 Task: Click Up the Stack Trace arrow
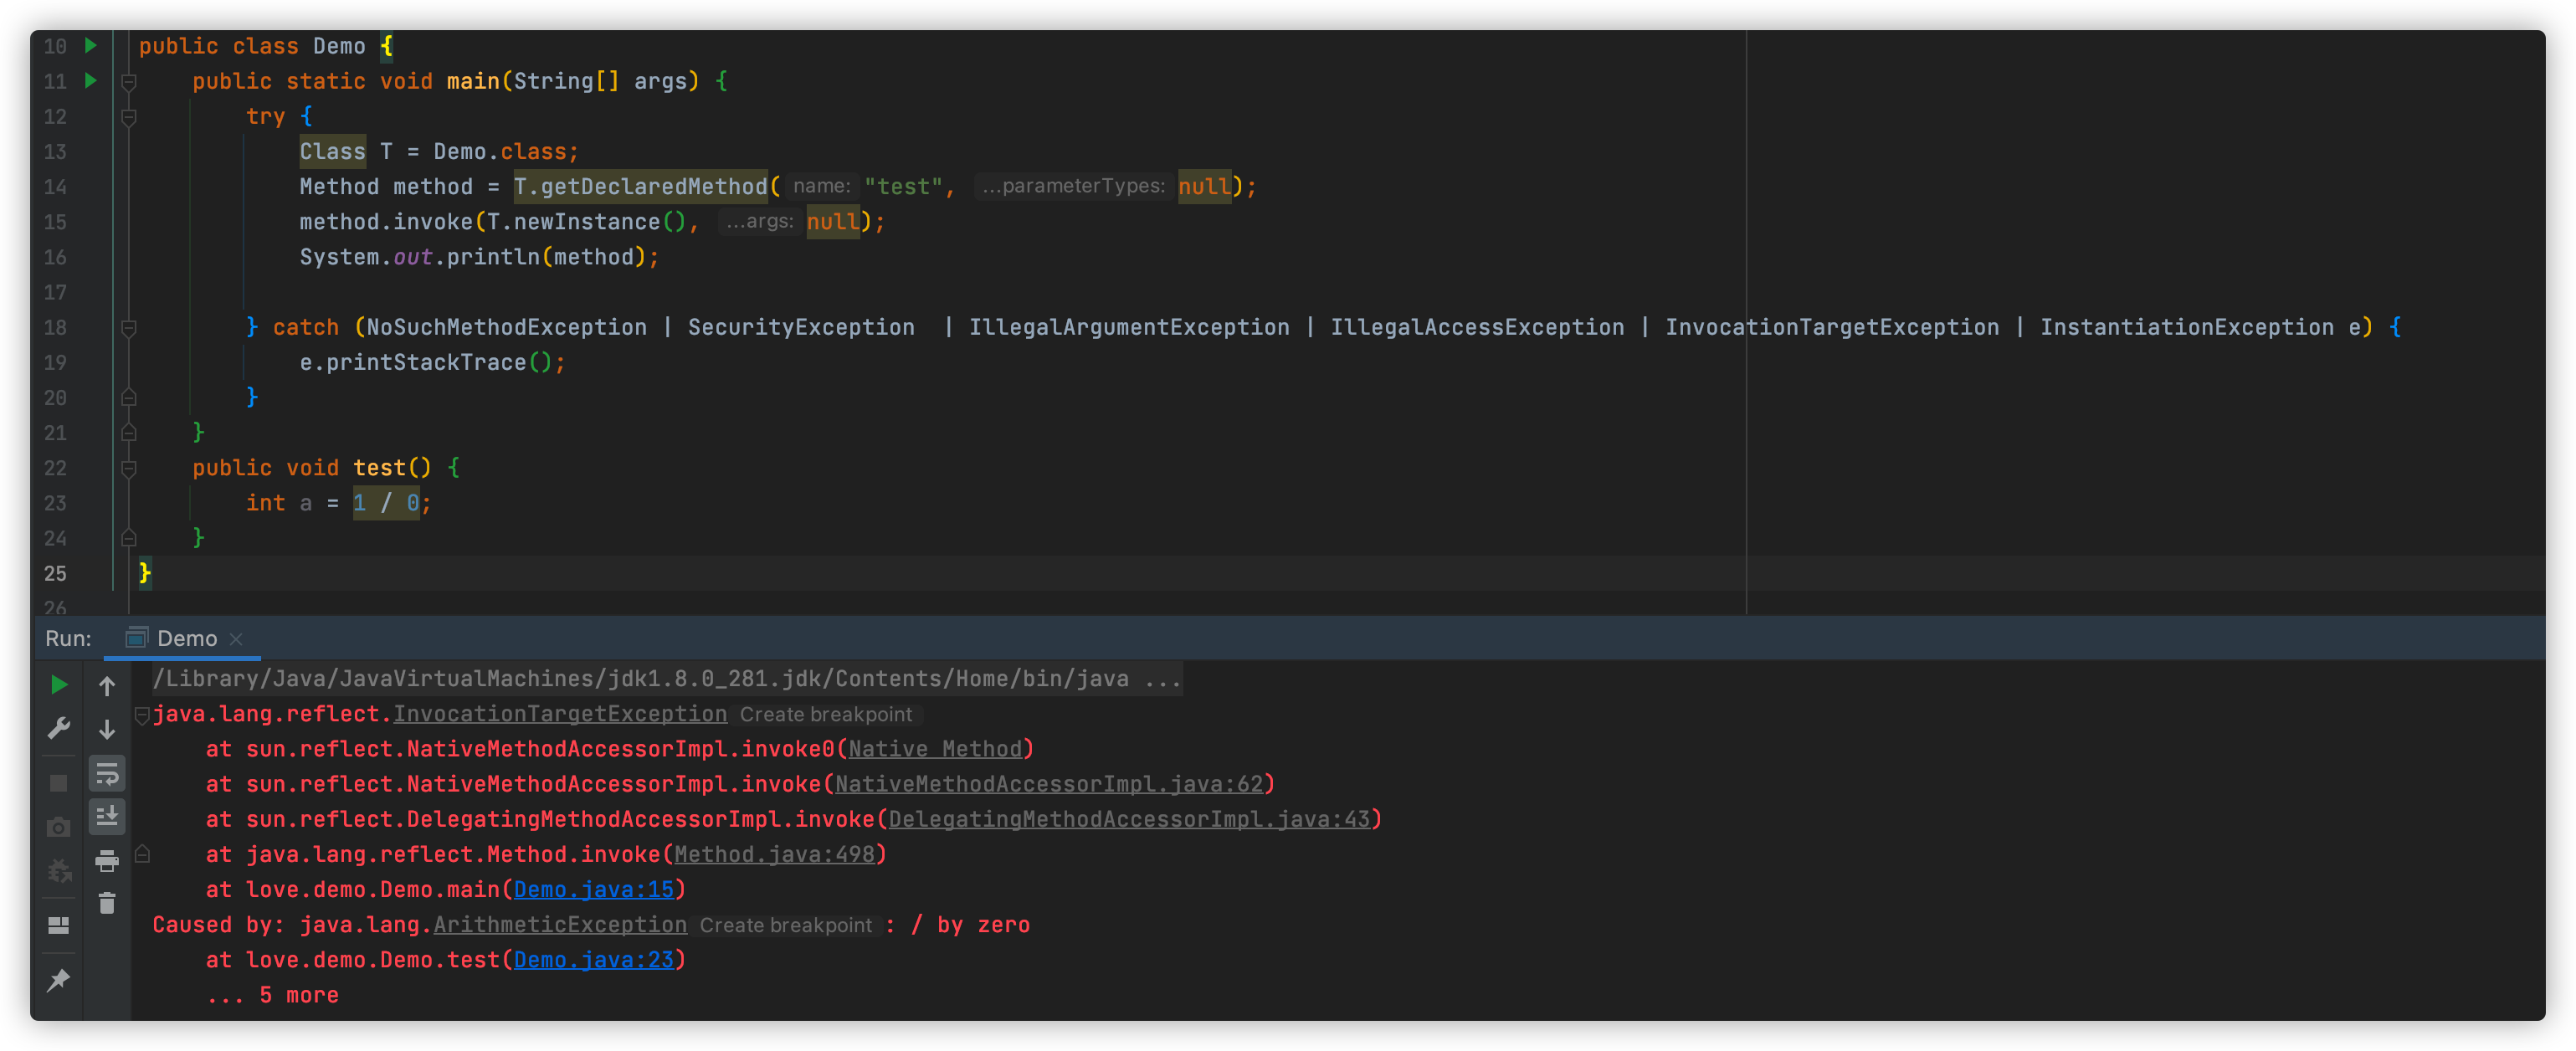107,686
